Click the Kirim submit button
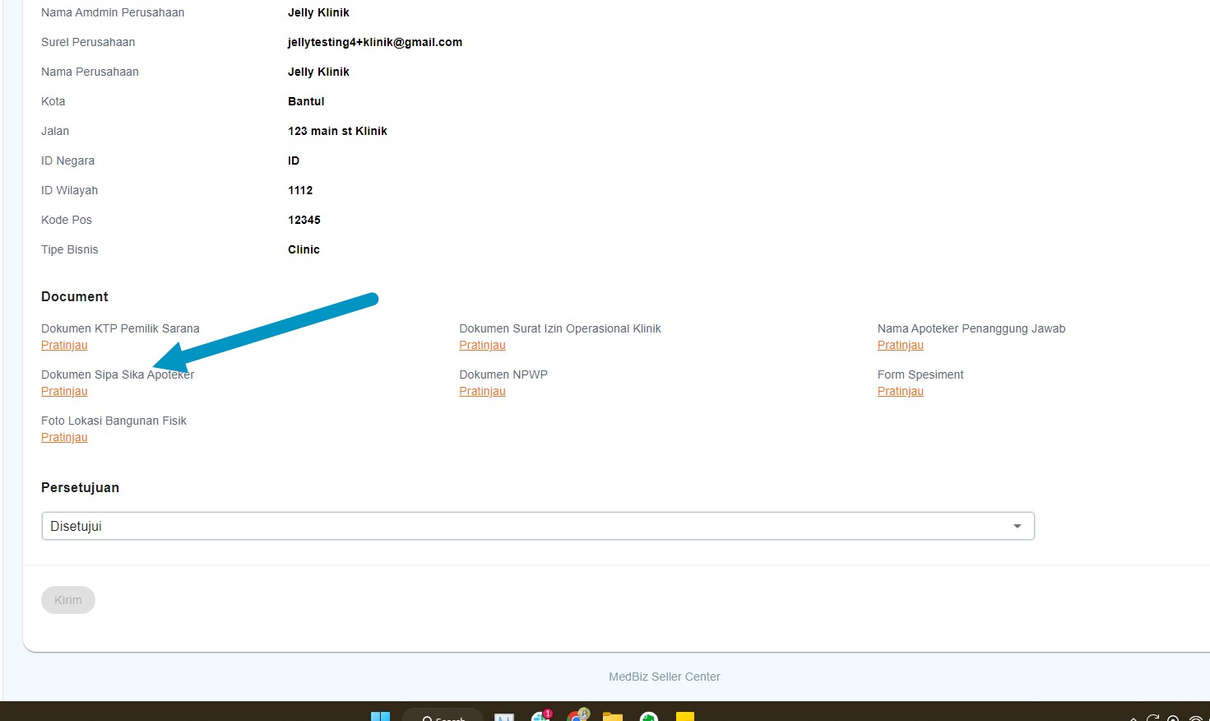 click(68, 600)
